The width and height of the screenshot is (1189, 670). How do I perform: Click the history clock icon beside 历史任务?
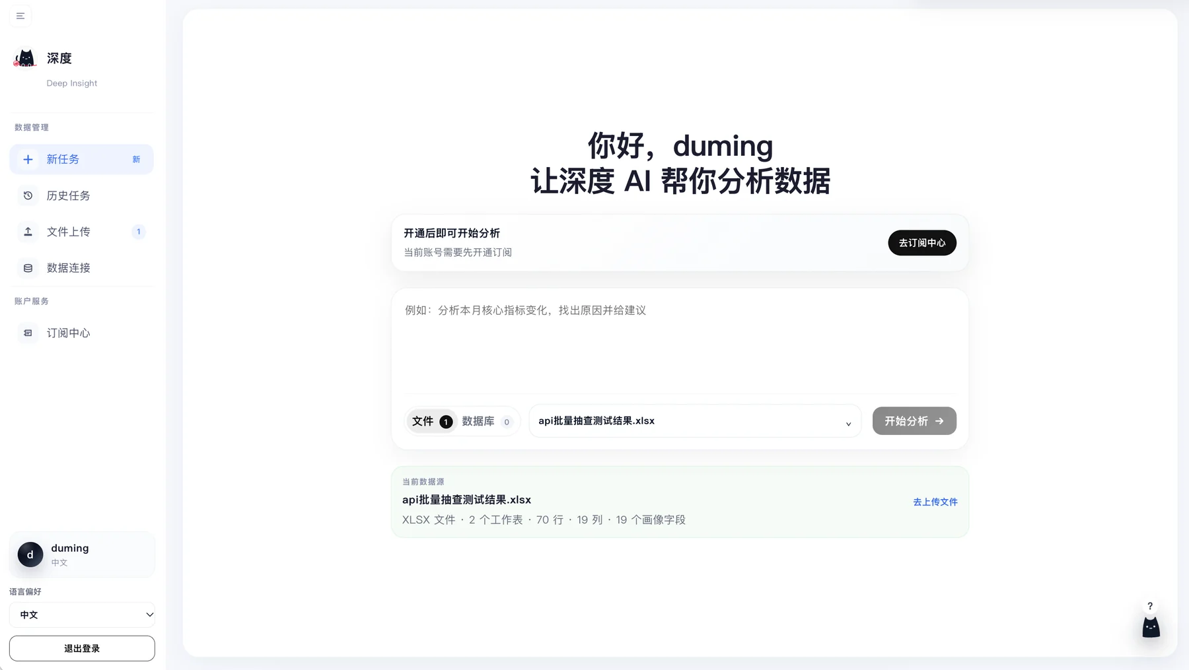tap(28, 195)
